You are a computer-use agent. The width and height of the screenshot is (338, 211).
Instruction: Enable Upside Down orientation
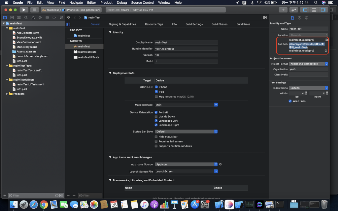pyautogui.click(x=156, y=117)
